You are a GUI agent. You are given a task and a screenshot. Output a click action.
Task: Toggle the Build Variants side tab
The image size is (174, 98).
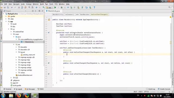coord(1,80)
